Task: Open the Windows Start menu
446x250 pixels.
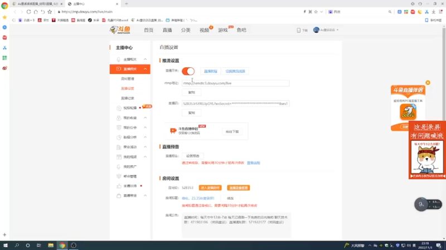Action: click(6, 245)
